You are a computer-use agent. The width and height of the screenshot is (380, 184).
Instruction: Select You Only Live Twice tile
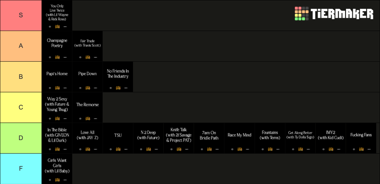click(x=57, y=15)
